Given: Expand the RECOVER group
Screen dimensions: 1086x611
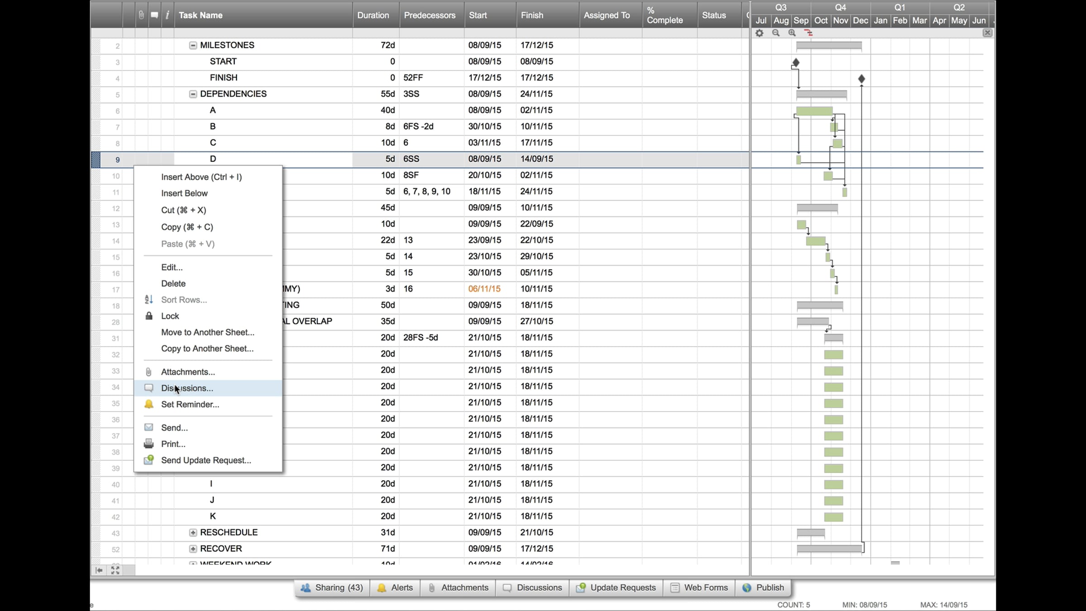Looking at the screenshot, I should click(x=193, y=549).
